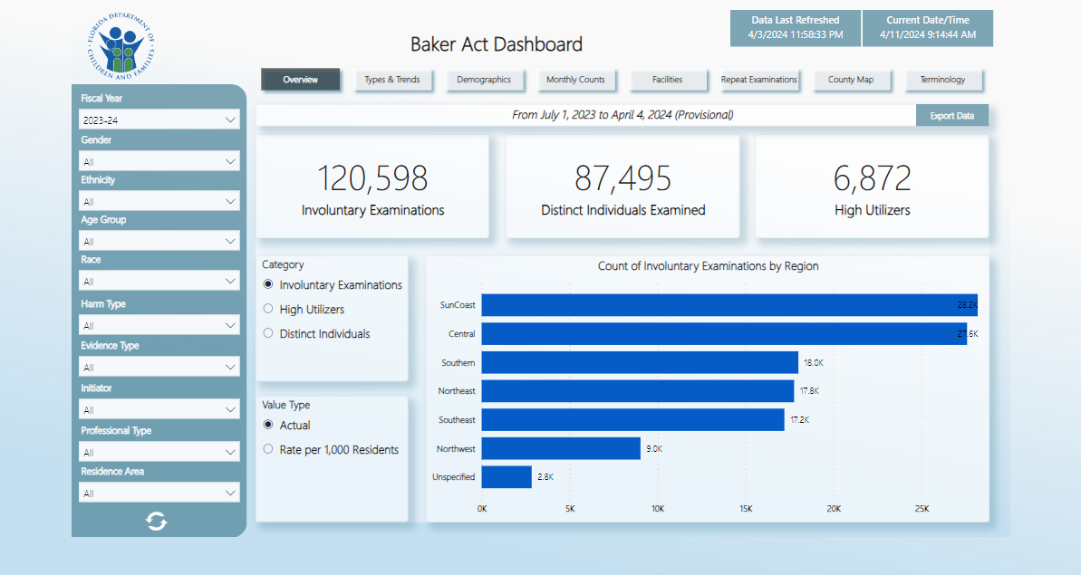Select the High Utilizers category radio button
Viewport: 1081px width, 575px height.
[x=268, y=310]
